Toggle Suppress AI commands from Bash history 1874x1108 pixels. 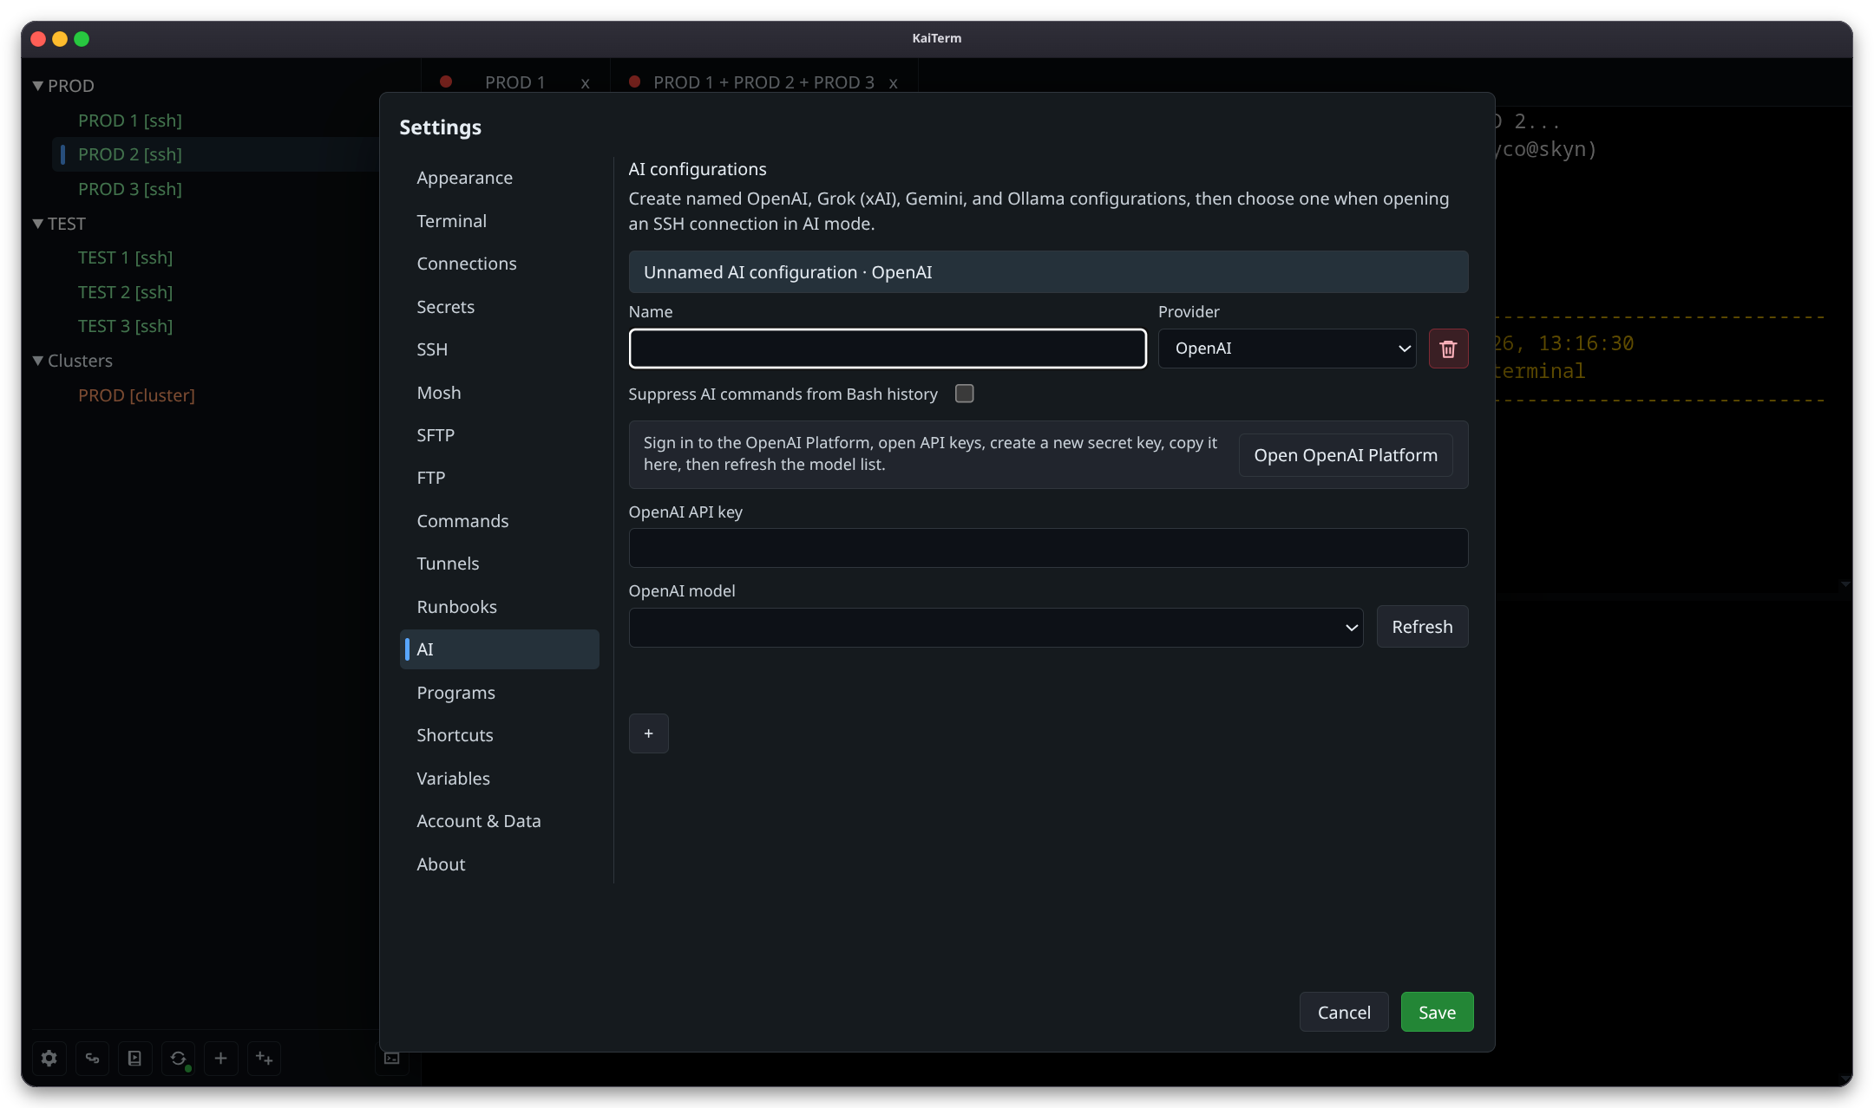point(965,394)
